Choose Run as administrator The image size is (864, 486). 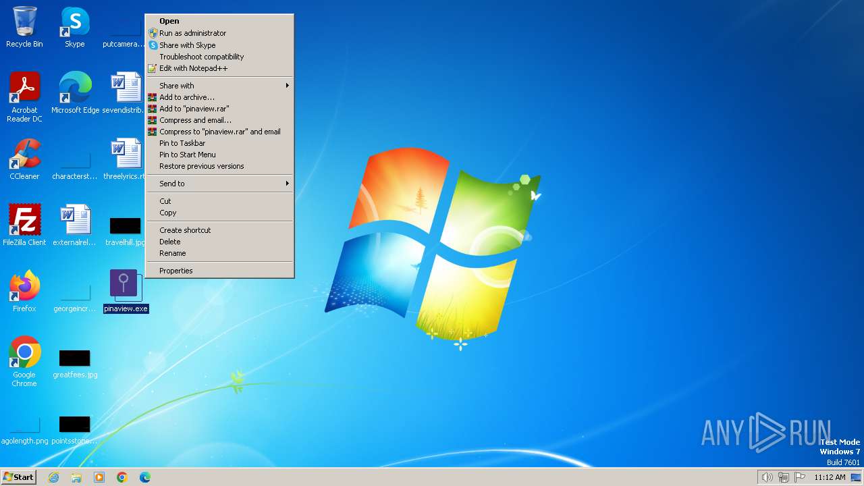click(220, 33)
